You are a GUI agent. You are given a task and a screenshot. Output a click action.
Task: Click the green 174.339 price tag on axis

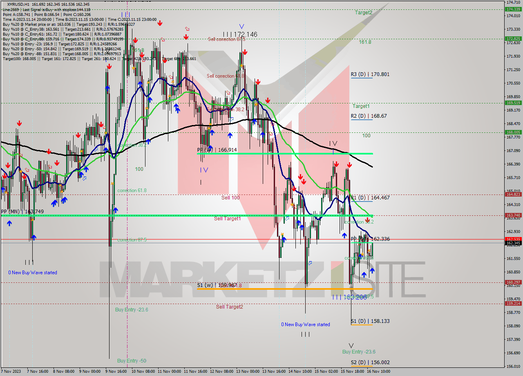tap(513, 9)
